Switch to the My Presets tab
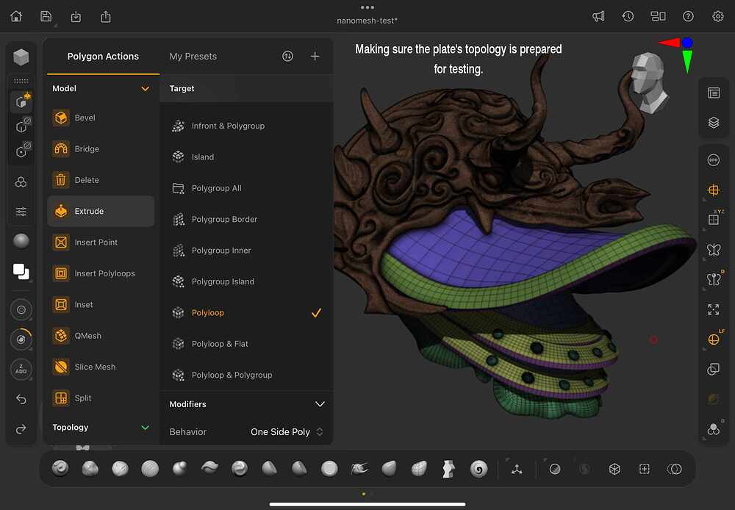This screenshot has height=510, width=735. pos(193,57)
